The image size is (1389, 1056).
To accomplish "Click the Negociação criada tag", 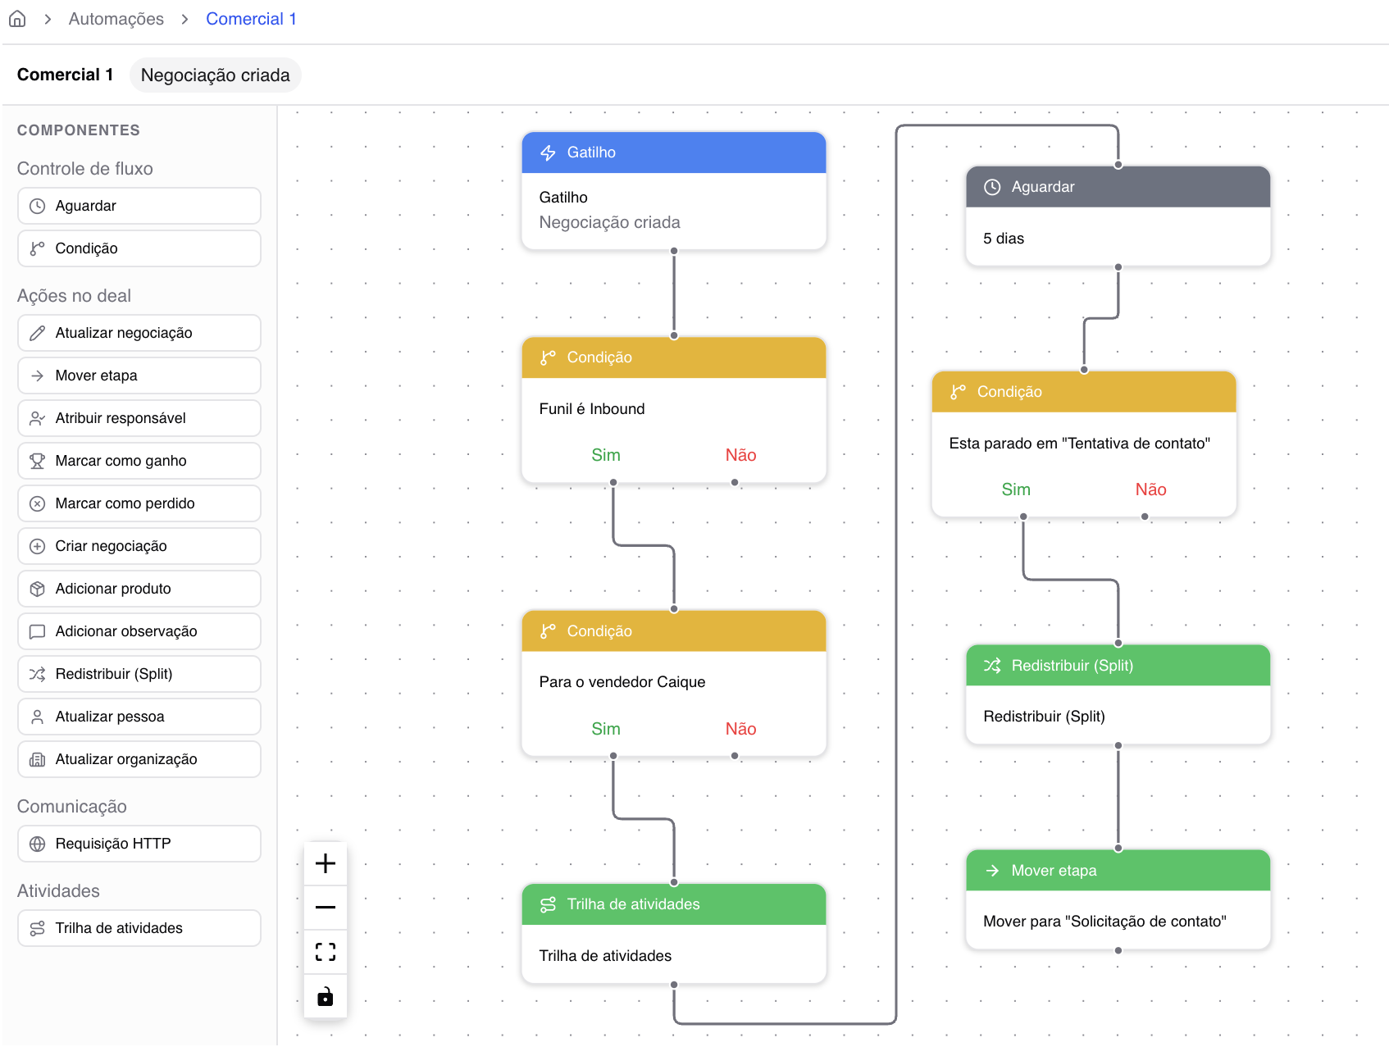I will click(215, 75).
